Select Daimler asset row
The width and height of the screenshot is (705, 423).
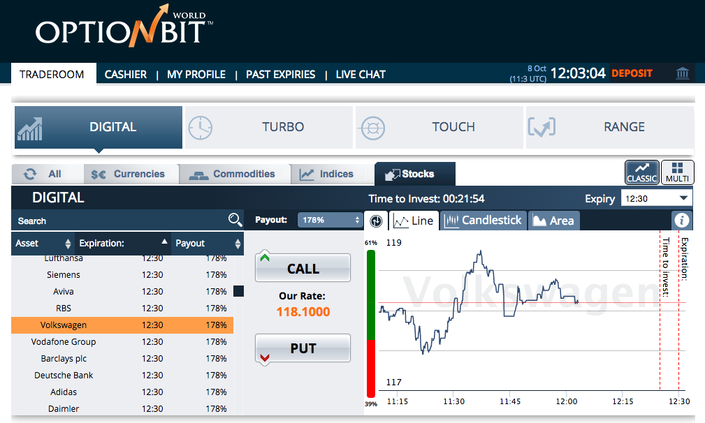(122, 408)
